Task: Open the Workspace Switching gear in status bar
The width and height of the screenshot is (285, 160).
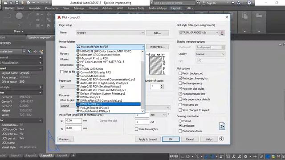Action: (245, 156)
